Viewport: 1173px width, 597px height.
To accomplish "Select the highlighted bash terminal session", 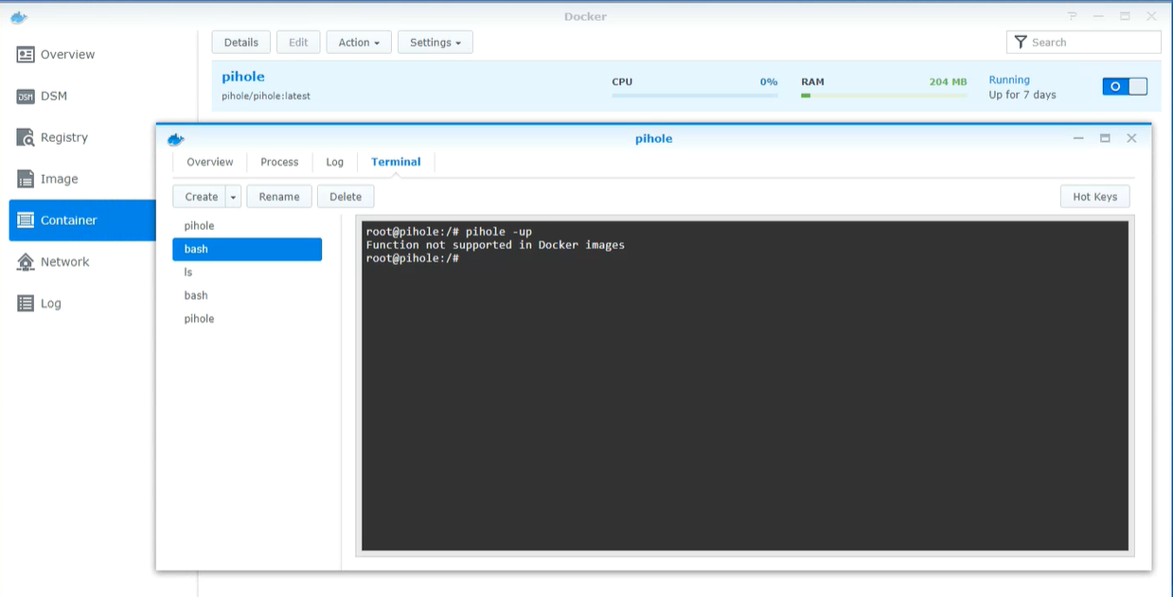I will click(x=247, y=249).
